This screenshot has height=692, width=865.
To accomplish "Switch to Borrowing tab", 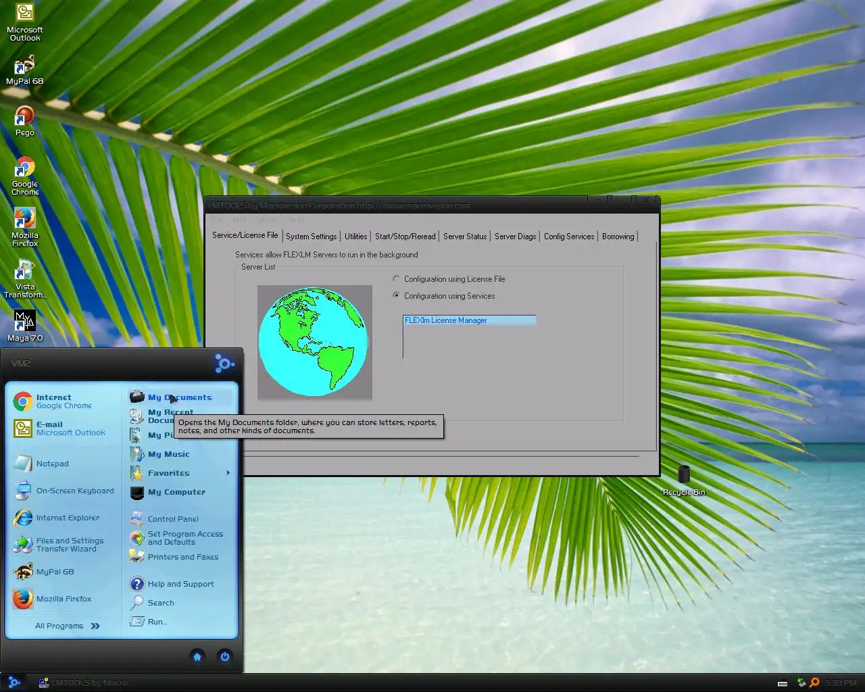I will pyautogui.click(x=618, y=237).
